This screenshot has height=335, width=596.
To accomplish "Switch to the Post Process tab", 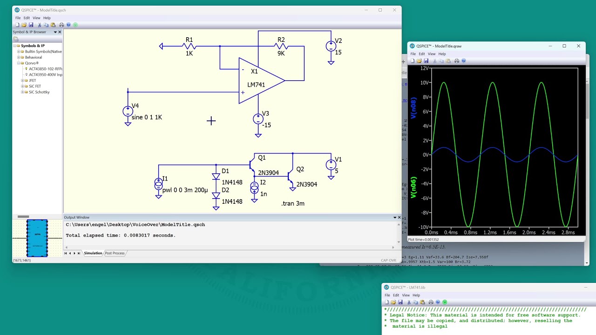I will 115,253.
